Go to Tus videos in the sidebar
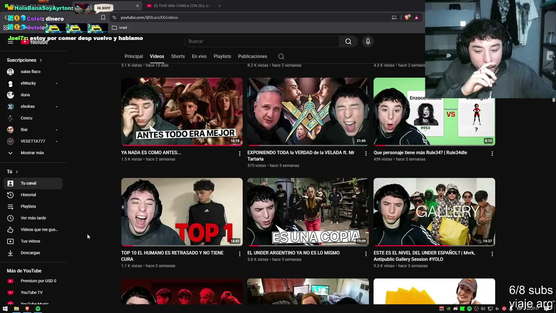Screen dimensions: 556x313 (x=33, y=241)
